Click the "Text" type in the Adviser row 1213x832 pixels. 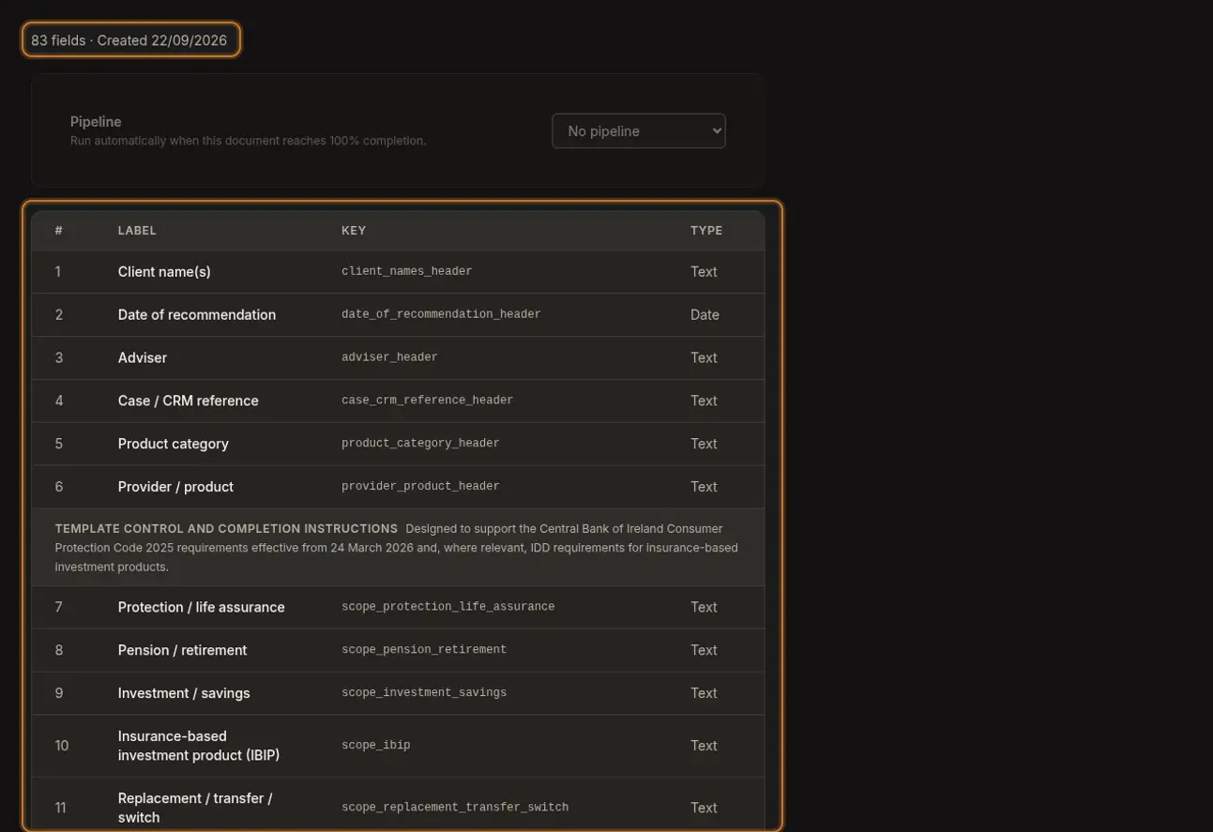[x=704, y=358]
